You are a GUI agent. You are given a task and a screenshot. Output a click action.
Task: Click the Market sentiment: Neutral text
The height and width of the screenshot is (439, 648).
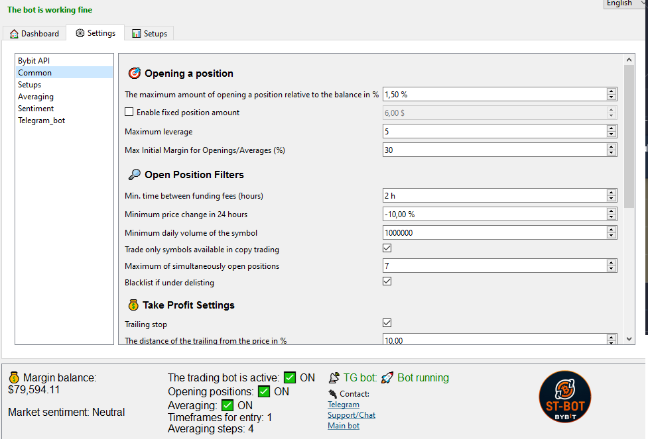coord(66,412)
